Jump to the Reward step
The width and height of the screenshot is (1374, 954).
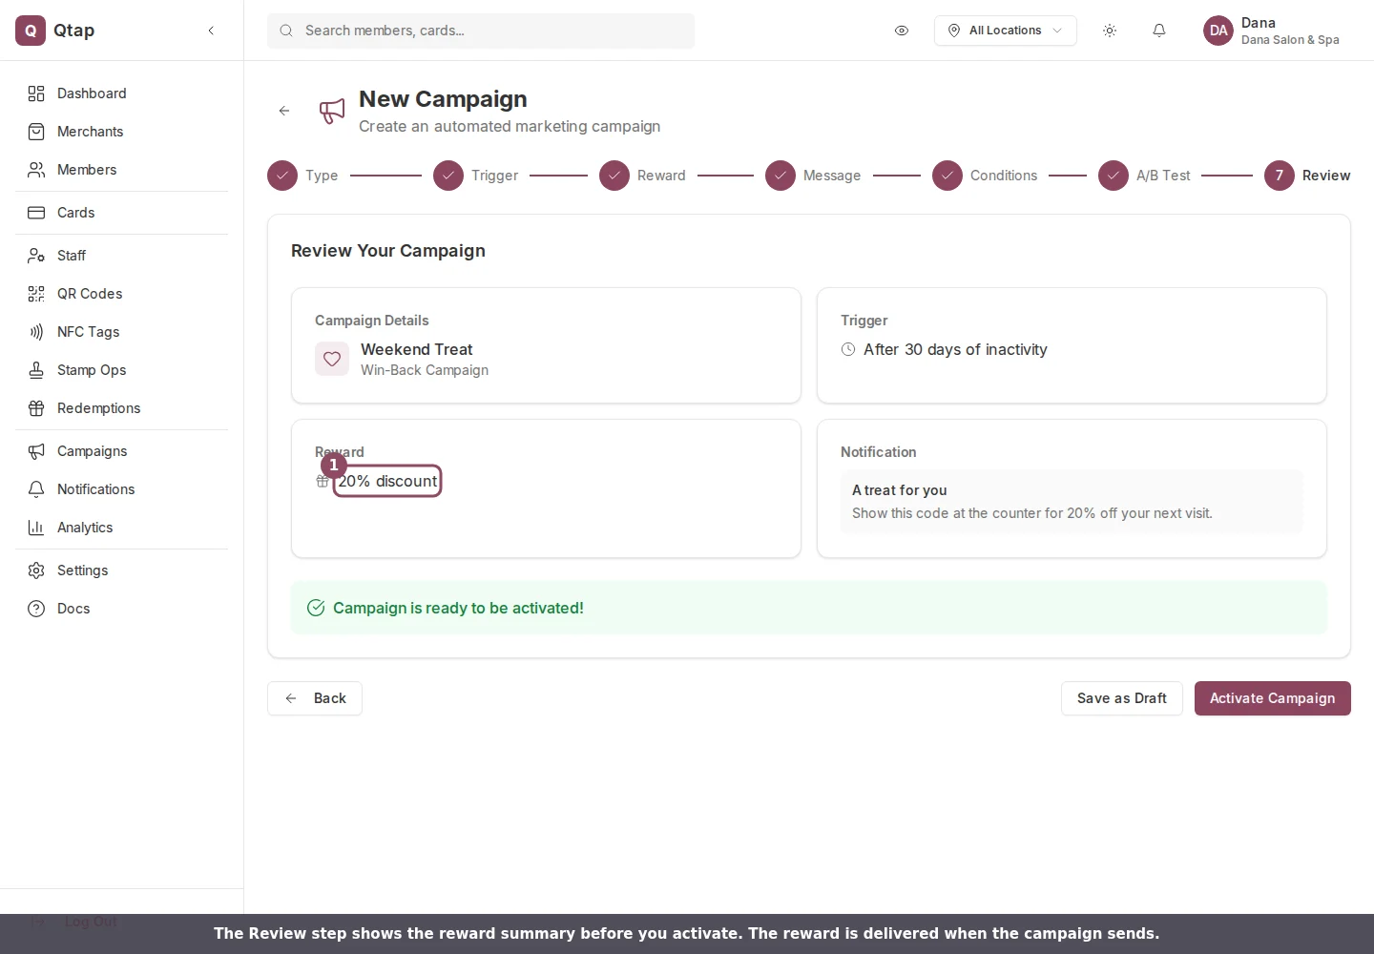[x=643, y=176]
